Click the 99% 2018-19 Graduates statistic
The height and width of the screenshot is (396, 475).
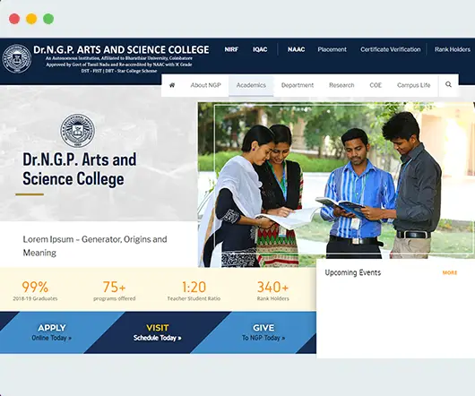coord(35,290)
